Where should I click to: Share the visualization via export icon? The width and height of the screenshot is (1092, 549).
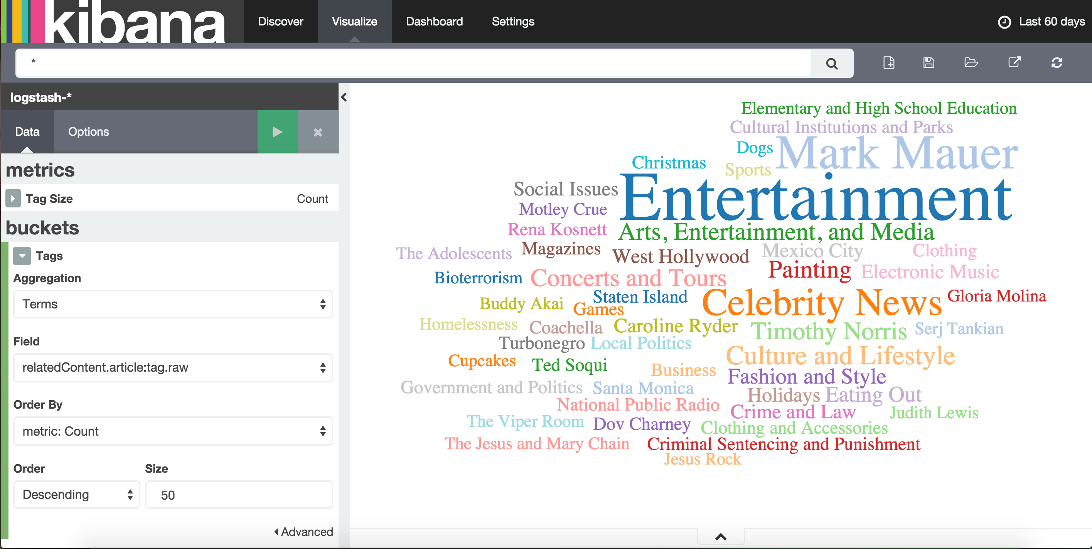1014,63
